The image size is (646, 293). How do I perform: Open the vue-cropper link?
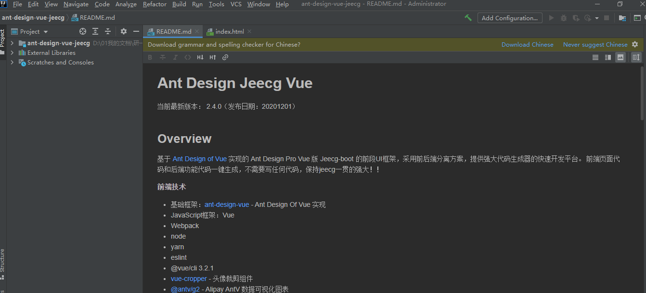189,279
